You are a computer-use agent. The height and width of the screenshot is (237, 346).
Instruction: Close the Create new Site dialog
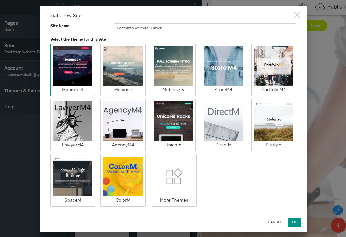click(297, 15)
